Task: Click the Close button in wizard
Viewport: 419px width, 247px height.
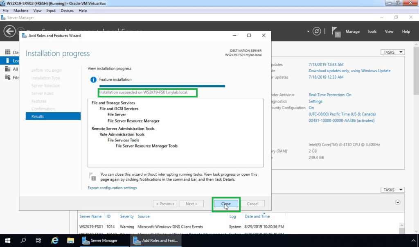Action: (226, 204)
